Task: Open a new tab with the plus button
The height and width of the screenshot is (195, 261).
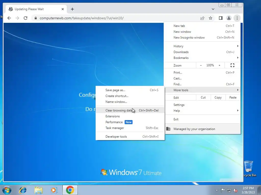Action: [x=72, y=9]
